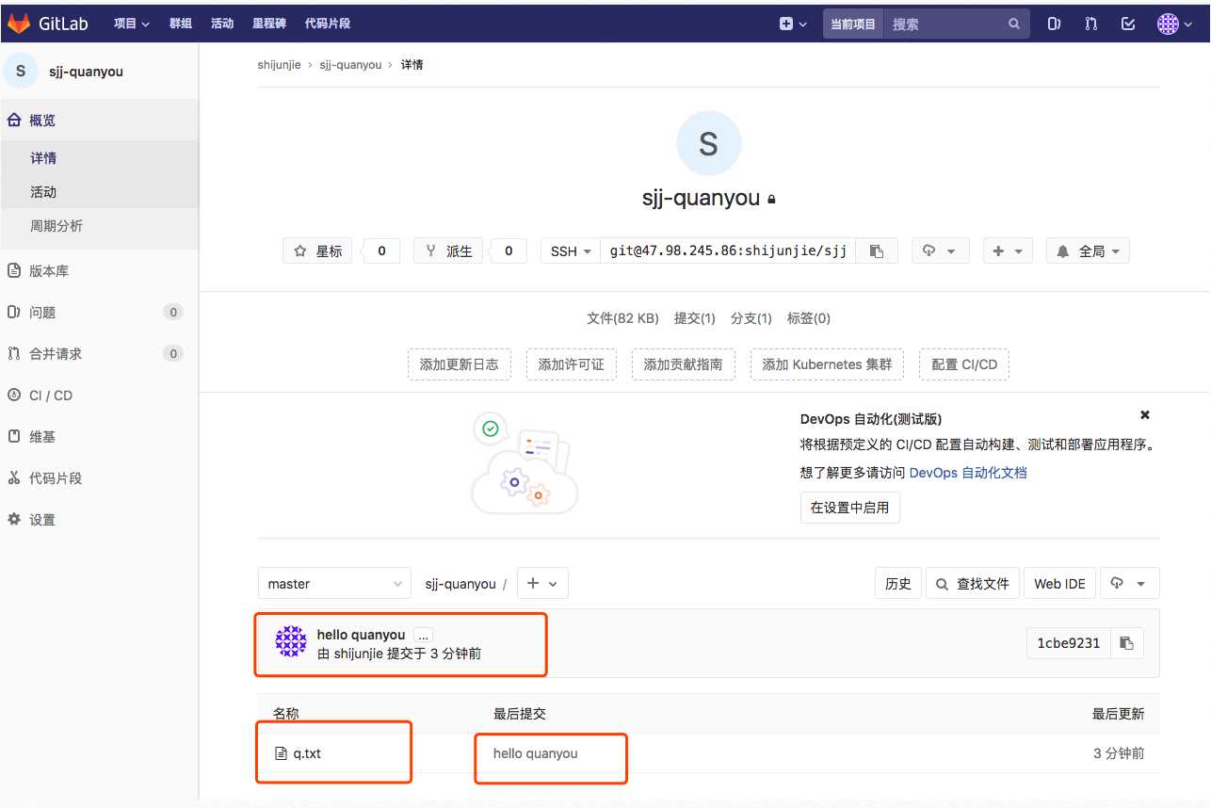Screen dimensions: 1211x808
Task: Click the 添加贡献指南 button
Action: click(684, 364)
